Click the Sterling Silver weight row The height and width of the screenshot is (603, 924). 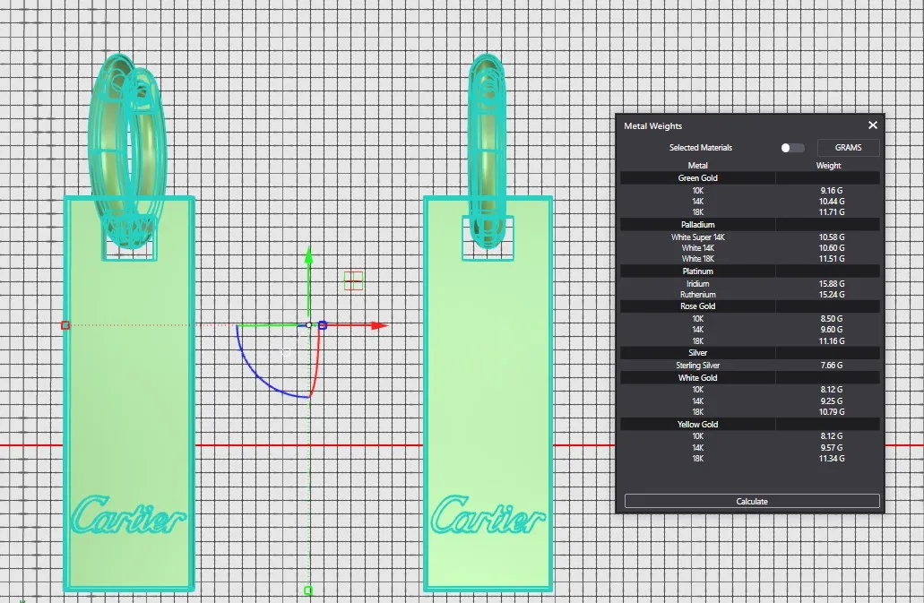point(751,366)
